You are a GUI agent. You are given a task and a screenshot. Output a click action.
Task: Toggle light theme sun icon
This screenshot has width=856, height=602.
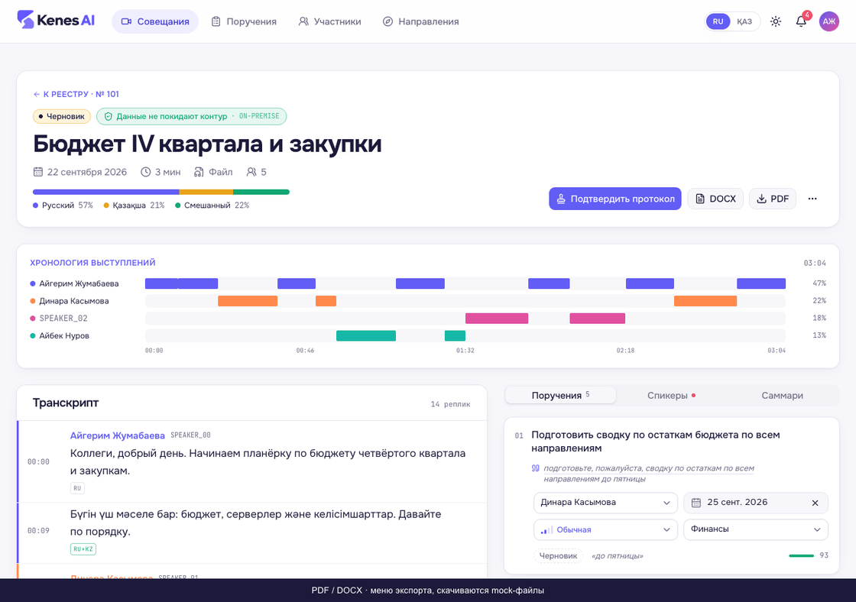point(775,21)
